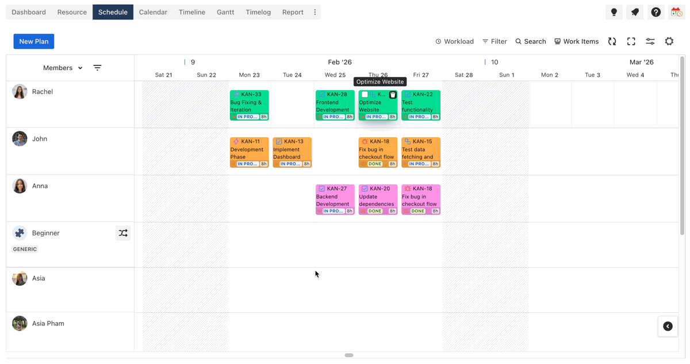Tick the checkbox on Optimize Website card
The width and height of the screenshot is (690, 364).
365,95
